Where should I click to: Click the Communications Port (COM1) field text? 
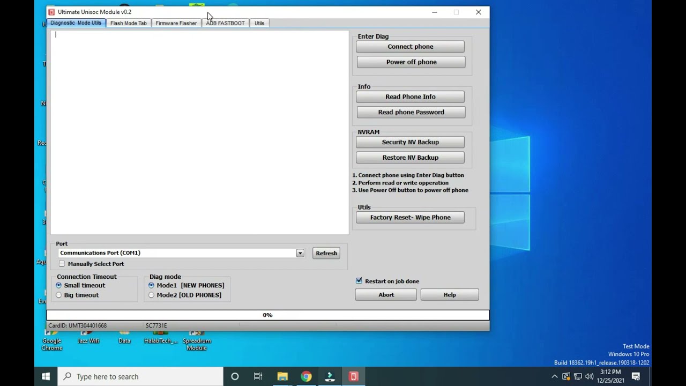(x=100, y=253)
